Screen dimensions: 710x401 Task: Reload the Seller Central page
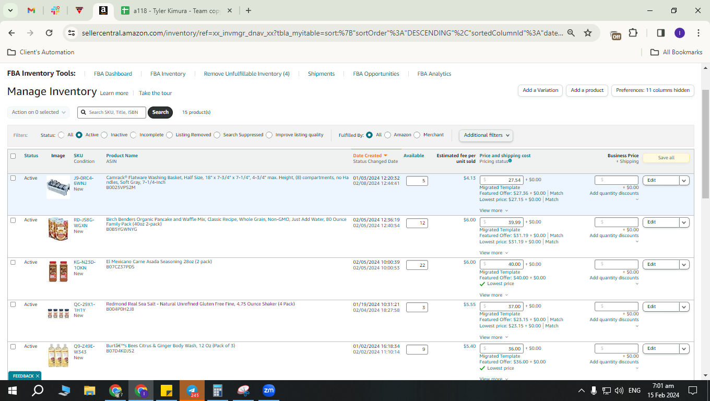pos(49,33)
